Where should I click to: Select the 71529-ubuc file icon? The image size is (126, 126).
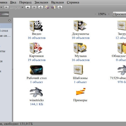tap(122, 70)
